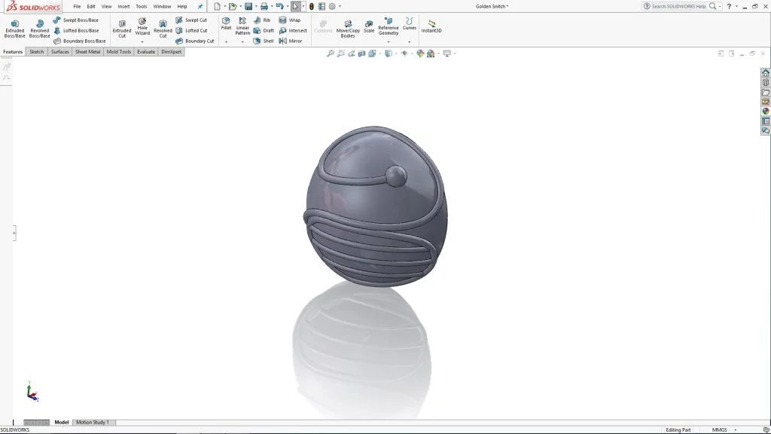This screenshot has width=771, height=434.
Task: Click the Revolved Boss/Base icon
Action: (x=39, y=27)
